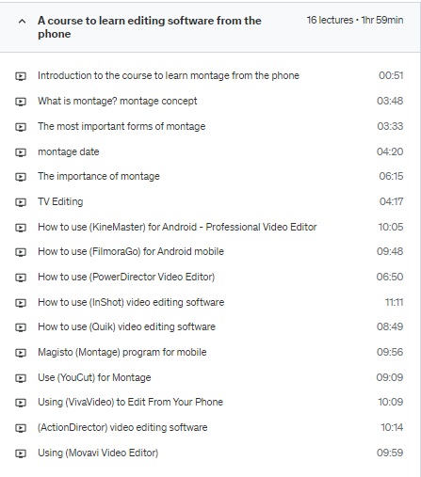Open The importance of montage lecture
Screen dimensions: 421x477
click(99, 176)
